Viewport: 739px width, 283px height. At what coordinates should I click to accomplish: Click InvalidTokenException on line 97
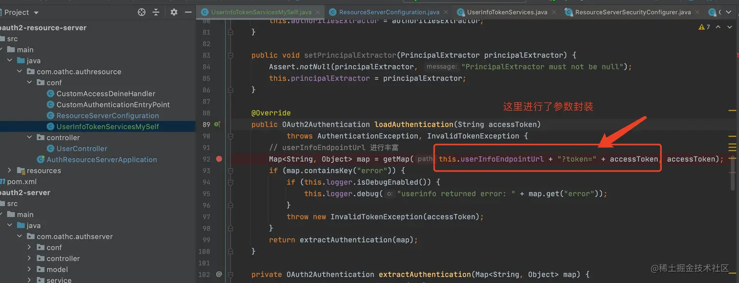pos(376,217)
